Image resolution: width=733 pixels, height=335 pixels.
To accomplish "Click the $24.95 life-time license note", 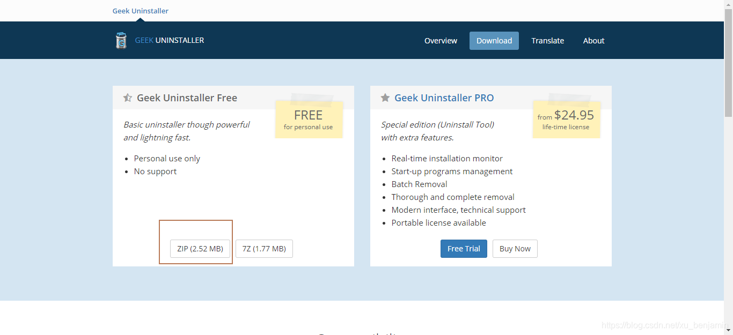I will 566,120.
